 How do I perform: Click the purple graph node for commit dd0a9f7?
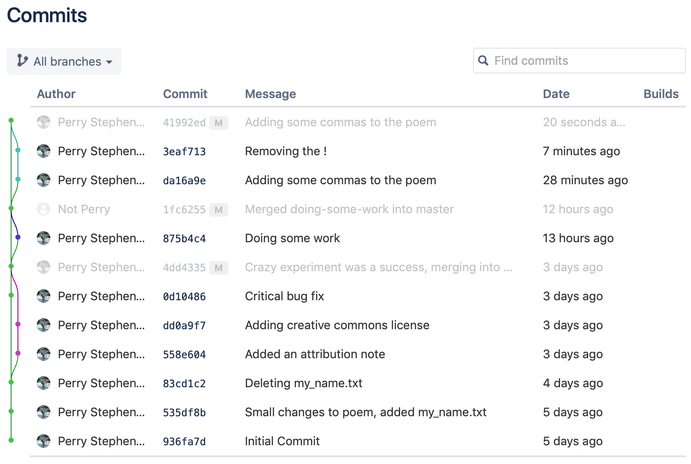[x=18, y=324]
